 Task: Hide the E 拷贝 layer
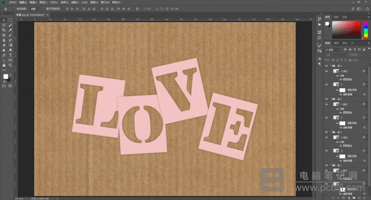click(x=326, y=71)
